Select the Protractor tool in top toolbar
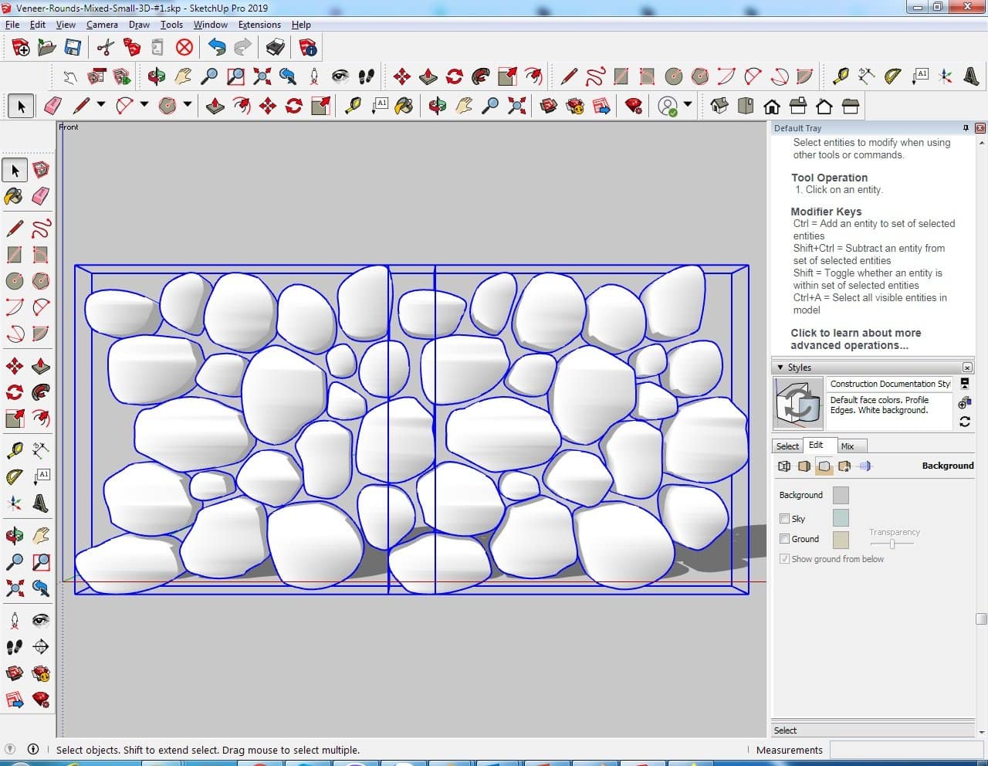Viewport: 988px width, 766px height. click(x=892, y=76)
